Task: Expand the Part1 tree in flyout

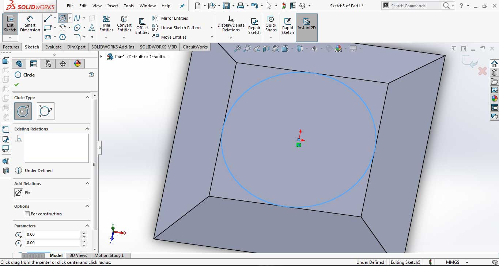Action: (101, 56)
